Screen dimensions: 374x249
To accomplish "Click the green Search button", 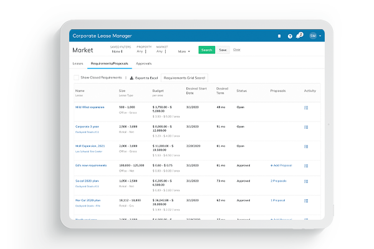I will 206,50.
